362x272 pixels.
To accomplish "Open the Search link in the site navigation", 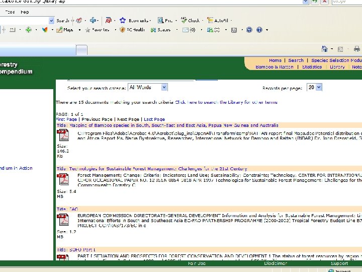I will pyautogui.click(x=296, y=60).
